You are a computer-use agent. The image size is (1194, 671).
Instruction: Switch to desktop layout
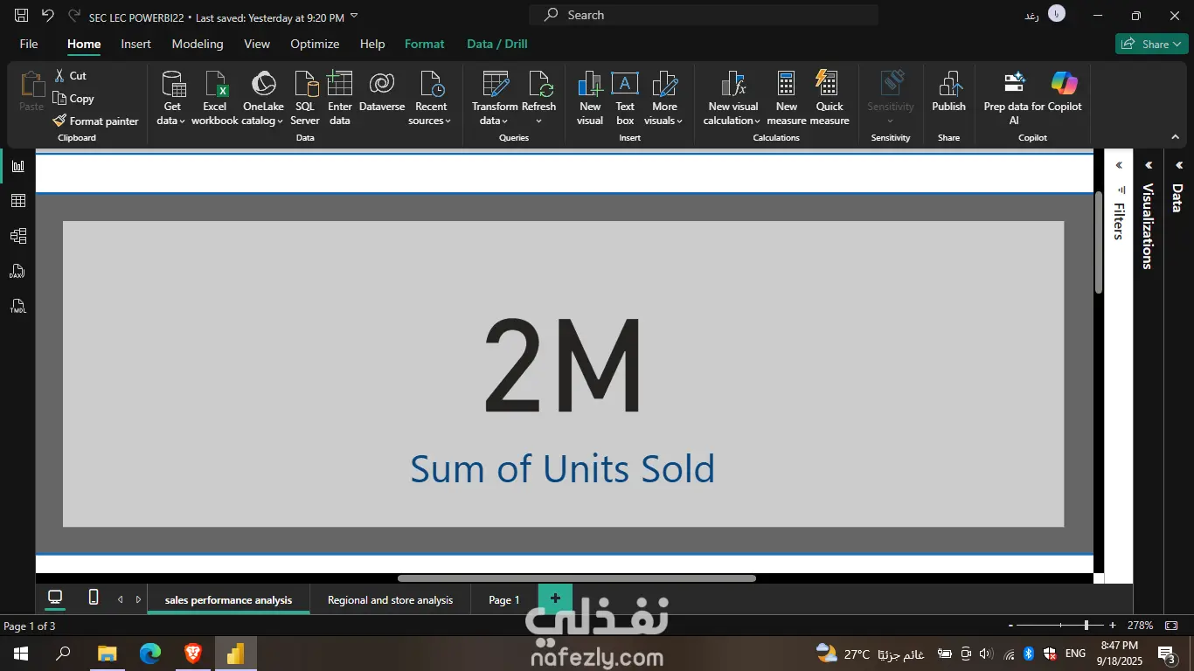tap(55, 598)
